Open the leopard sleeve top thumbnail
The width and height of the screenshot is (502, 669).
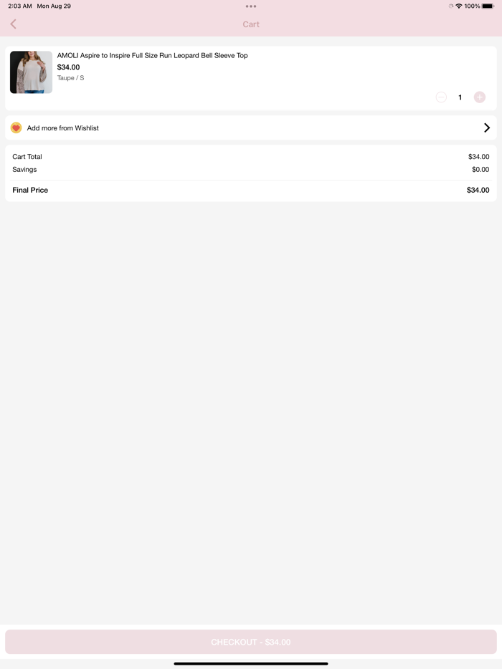click(x=31, y=72)
